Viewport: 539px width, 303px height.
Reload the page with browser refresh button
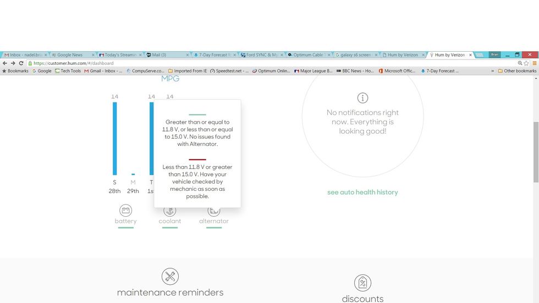[21, 63]
